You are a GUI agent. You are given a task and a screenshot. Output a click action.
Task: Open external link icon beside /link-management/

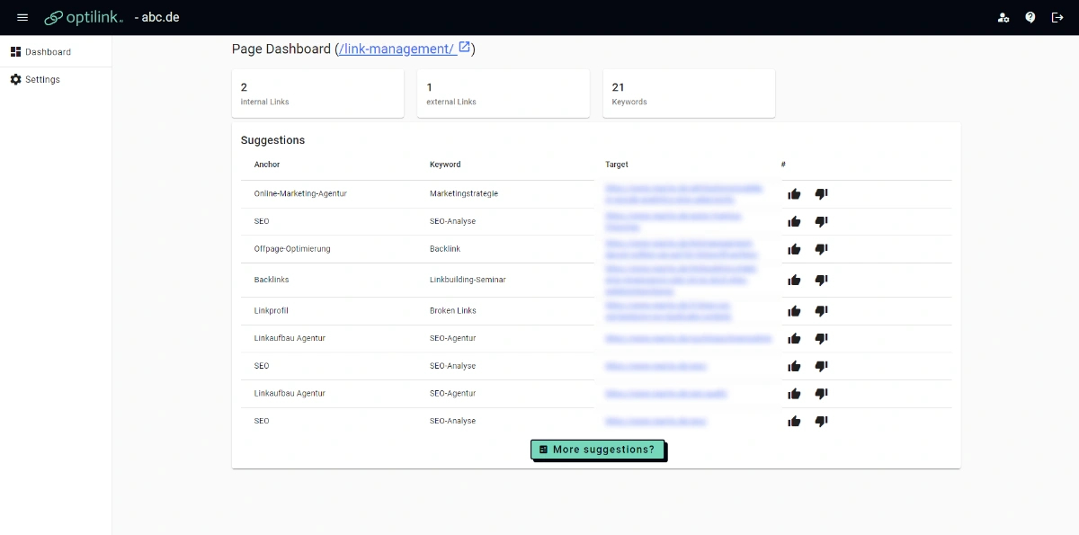[x=465, y=48]
